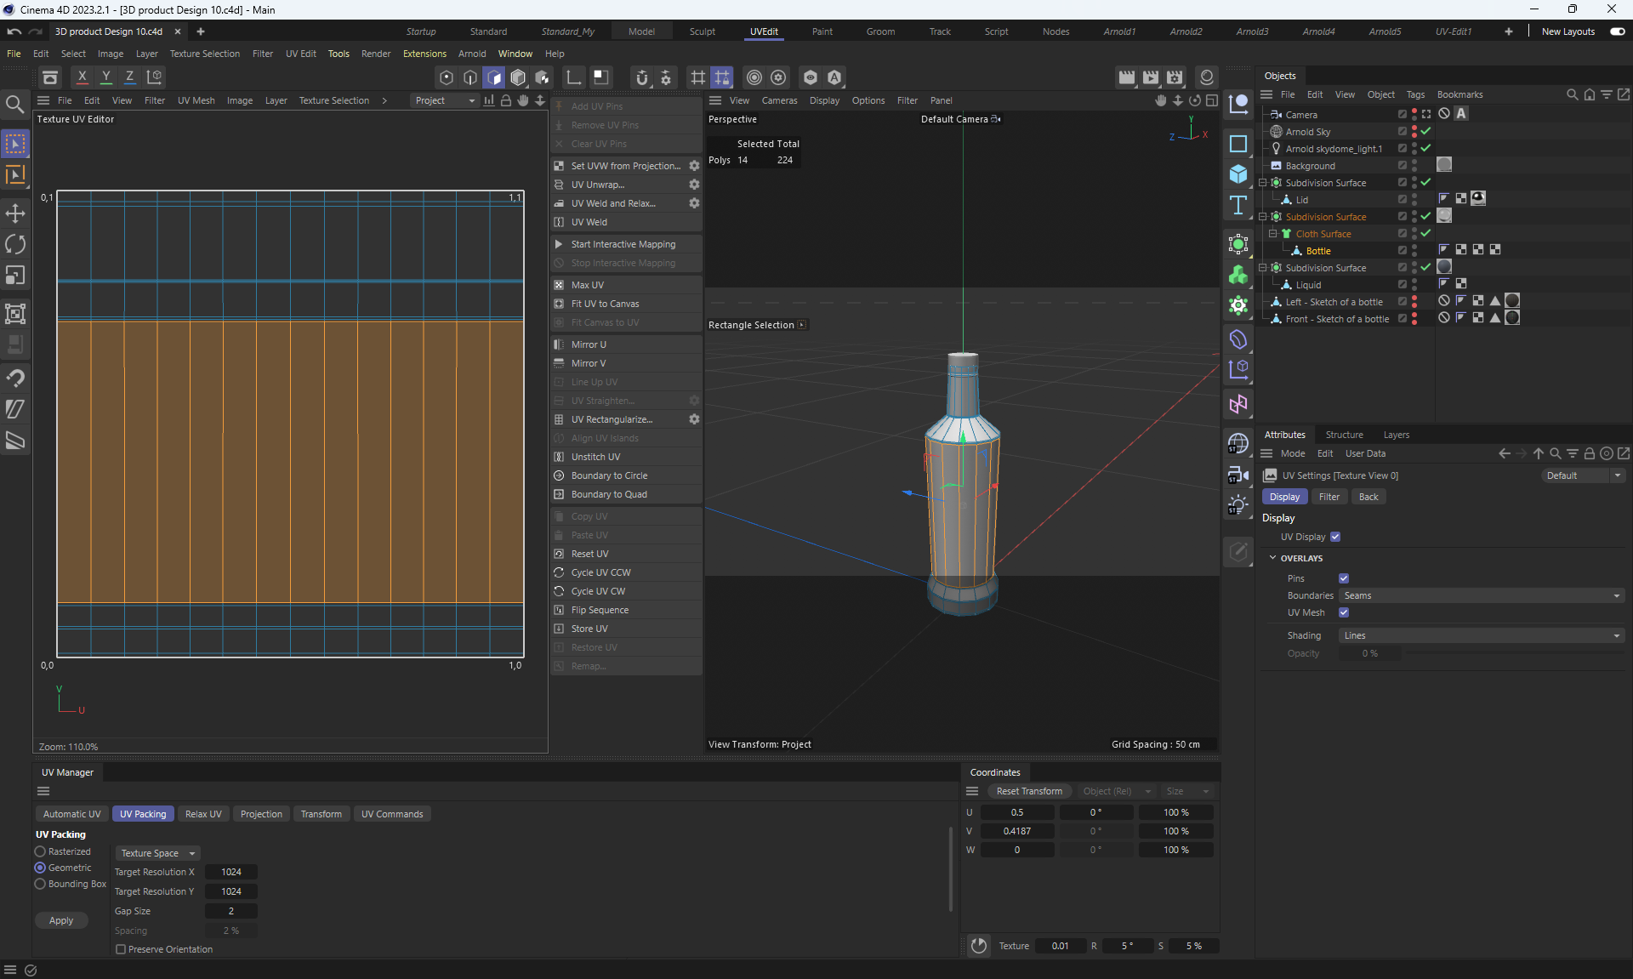Check the Preserve Orientation checkbox

121,949
